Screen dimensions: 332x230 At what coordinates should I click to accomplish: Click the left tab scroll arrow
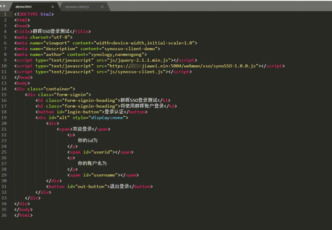1,6
